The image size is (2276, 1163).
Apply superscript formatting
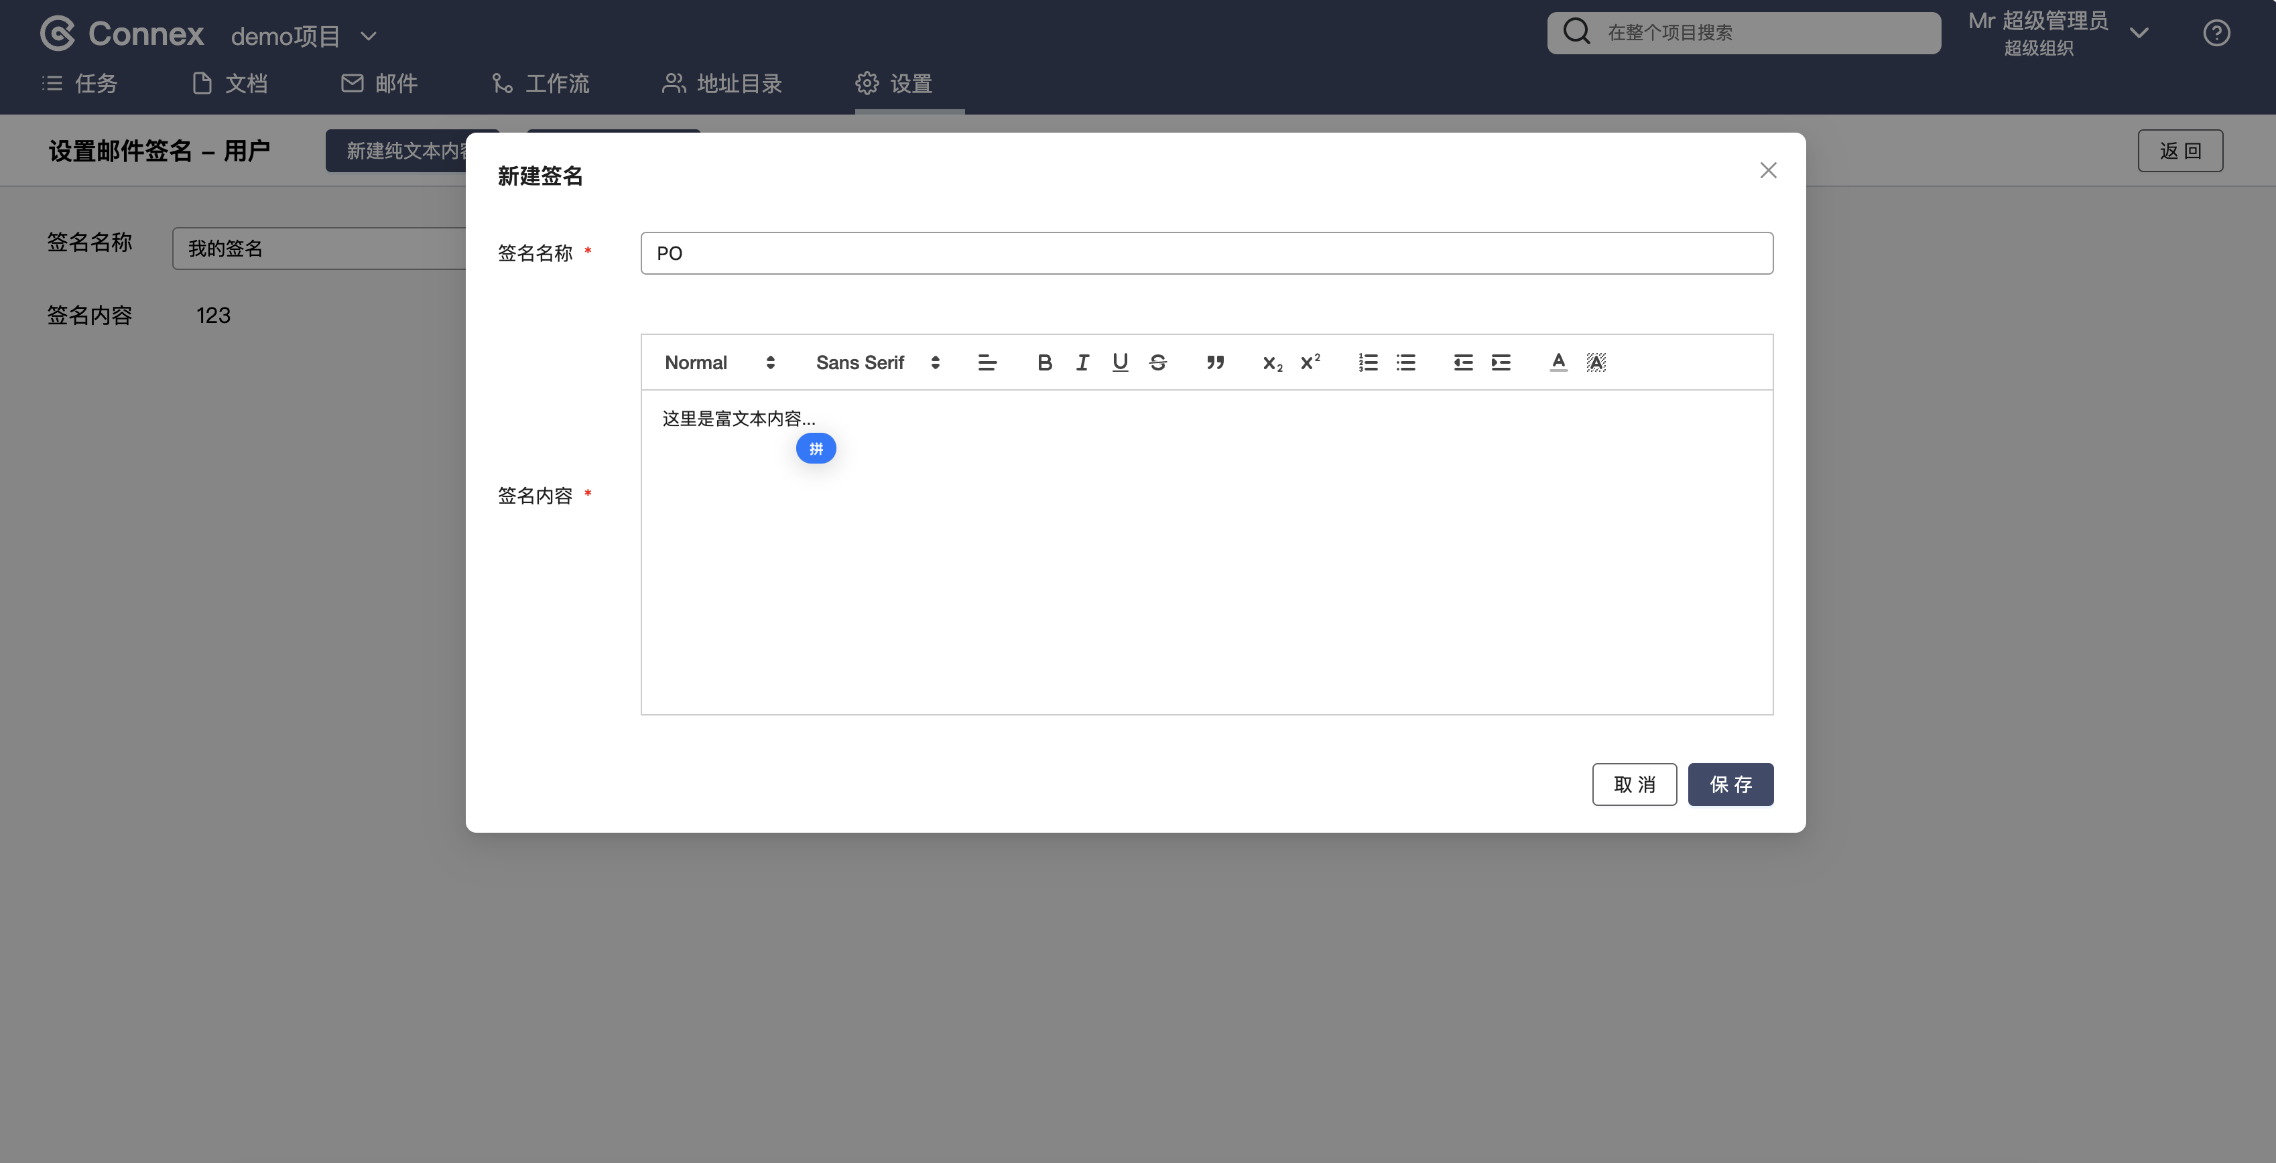click(x=1310, y=362)
